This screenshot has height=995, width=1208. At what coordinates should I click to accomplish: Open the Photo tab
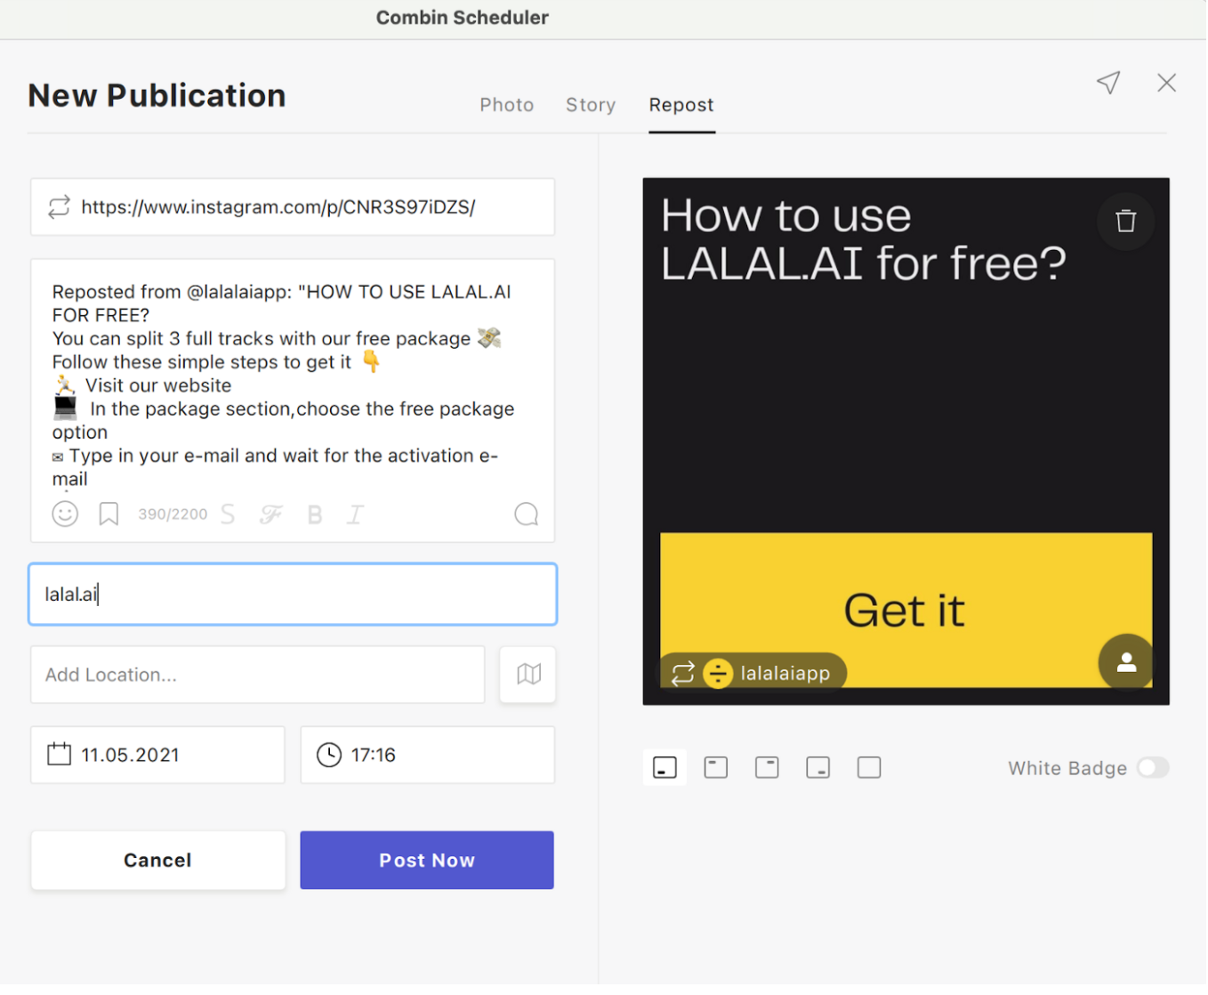[x=506, y=105]
